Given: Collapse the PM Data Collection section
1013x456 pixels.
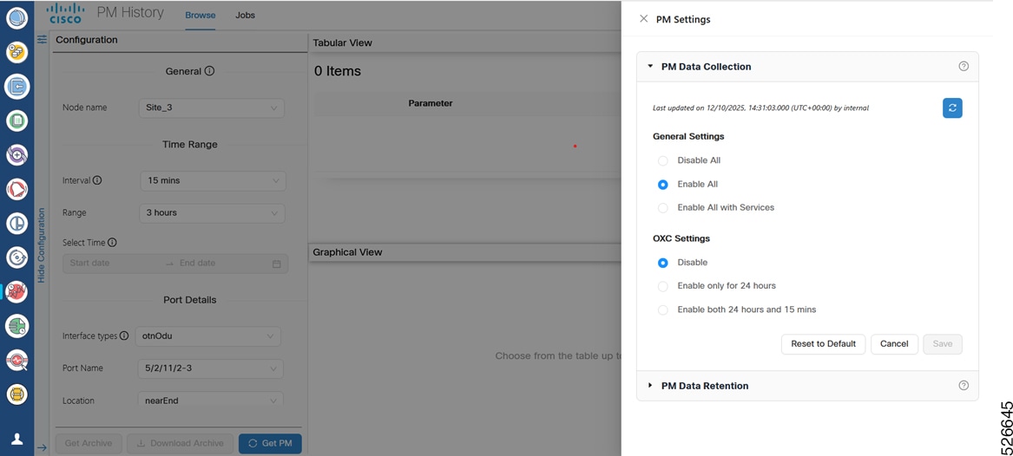Looking at the screenshot, I should coord(650,67).
